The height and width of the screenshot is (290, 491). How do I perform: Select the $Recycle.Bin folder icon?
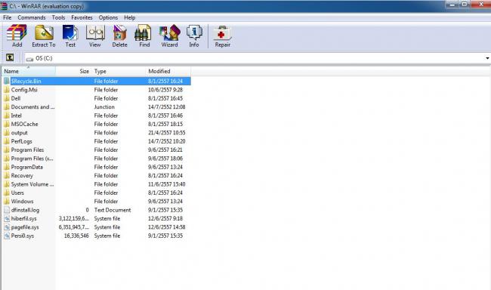pos(7,81)
